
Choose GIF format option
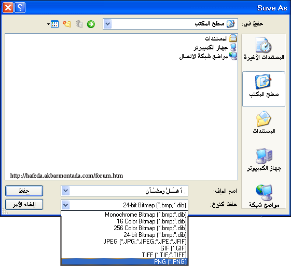tap(124, 248)
